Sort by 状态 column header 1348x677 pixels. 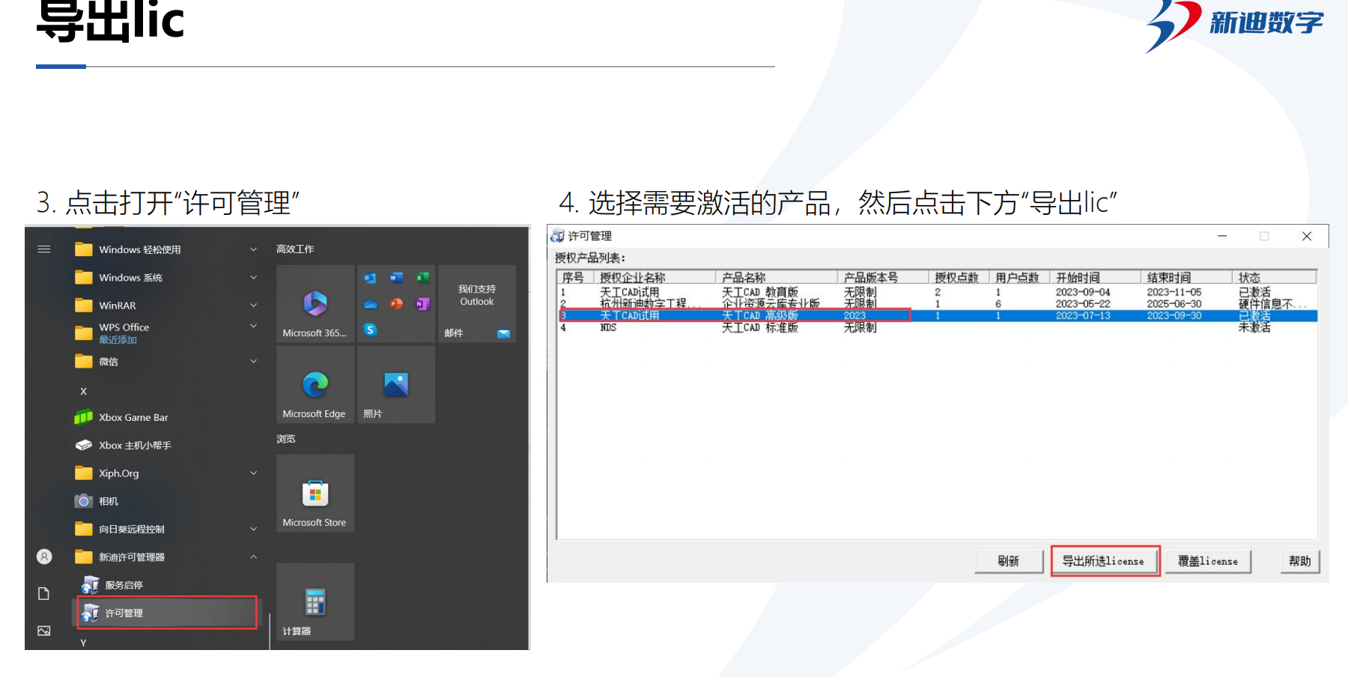tap(1275, 277)
